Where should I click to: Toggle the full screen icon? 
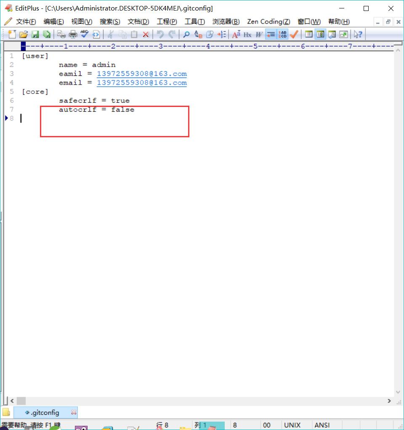(343, 34)
